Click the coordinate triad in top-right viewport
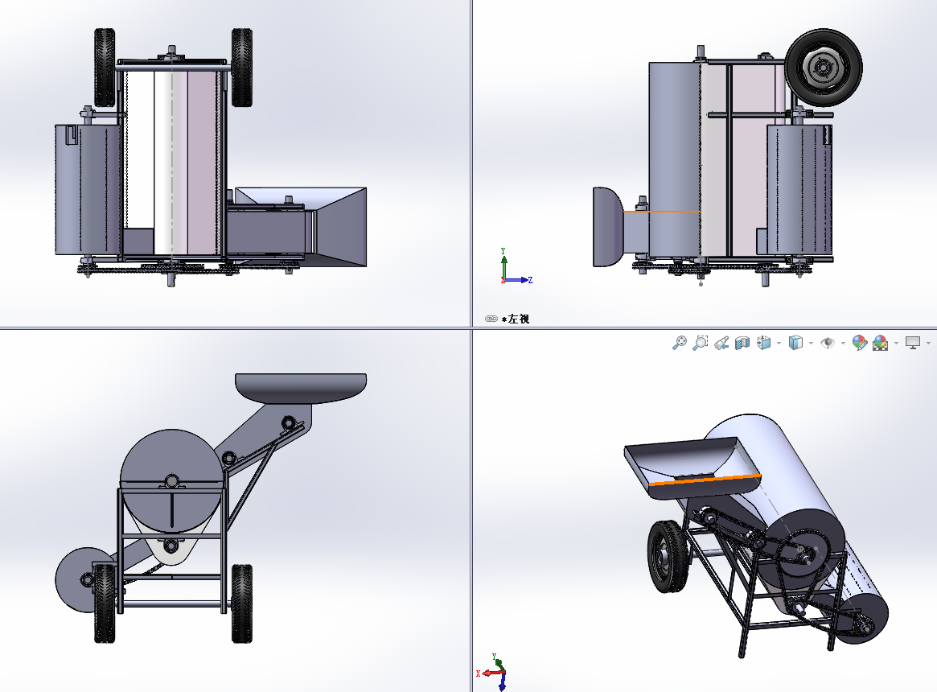This screenshot has height=692, width=937. (x=516, y=267)
